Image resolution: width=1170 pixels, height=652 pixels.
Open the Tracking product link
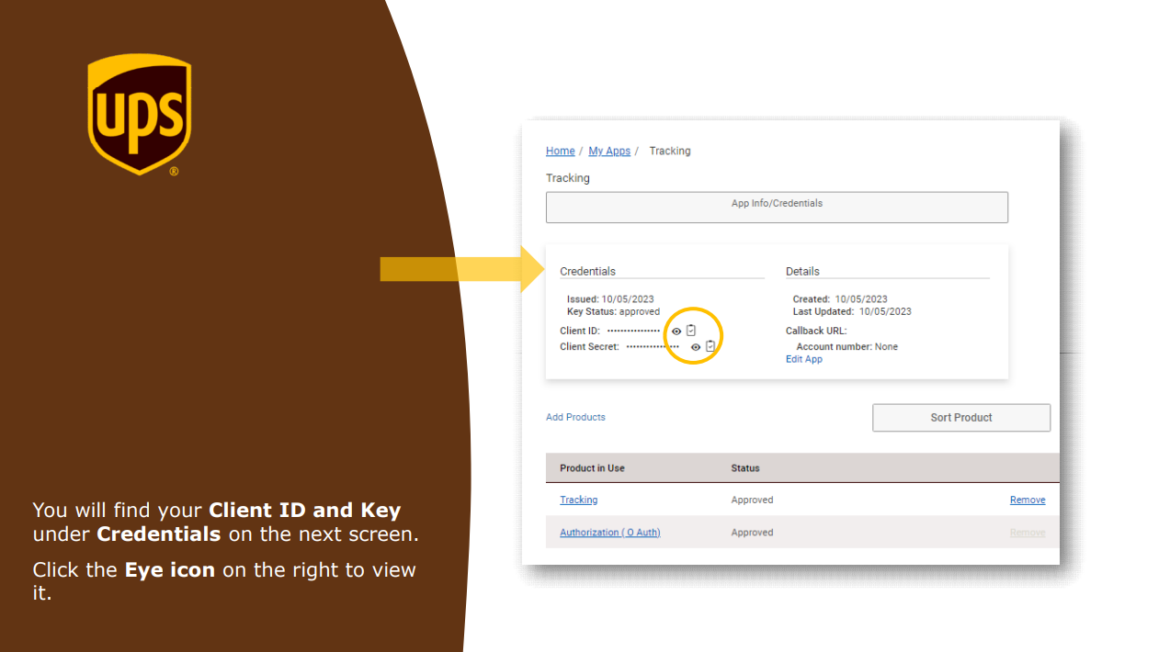(578, 500)
